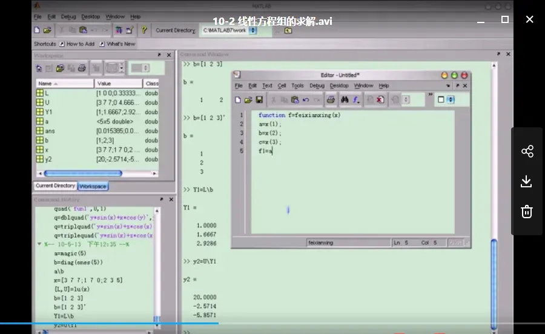Screen dimensions: 545x334
Task: Click New file icon in Editor toolbar
Action: (238, 100)
